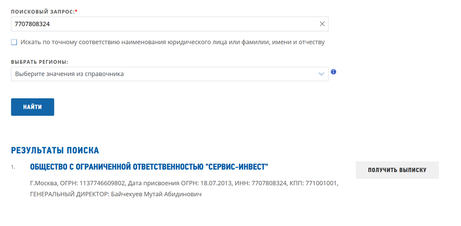The width and height of the screenshot is (461, 226).
Task: Enable the exact name match checkbox
Action: [x=14, y=42]
